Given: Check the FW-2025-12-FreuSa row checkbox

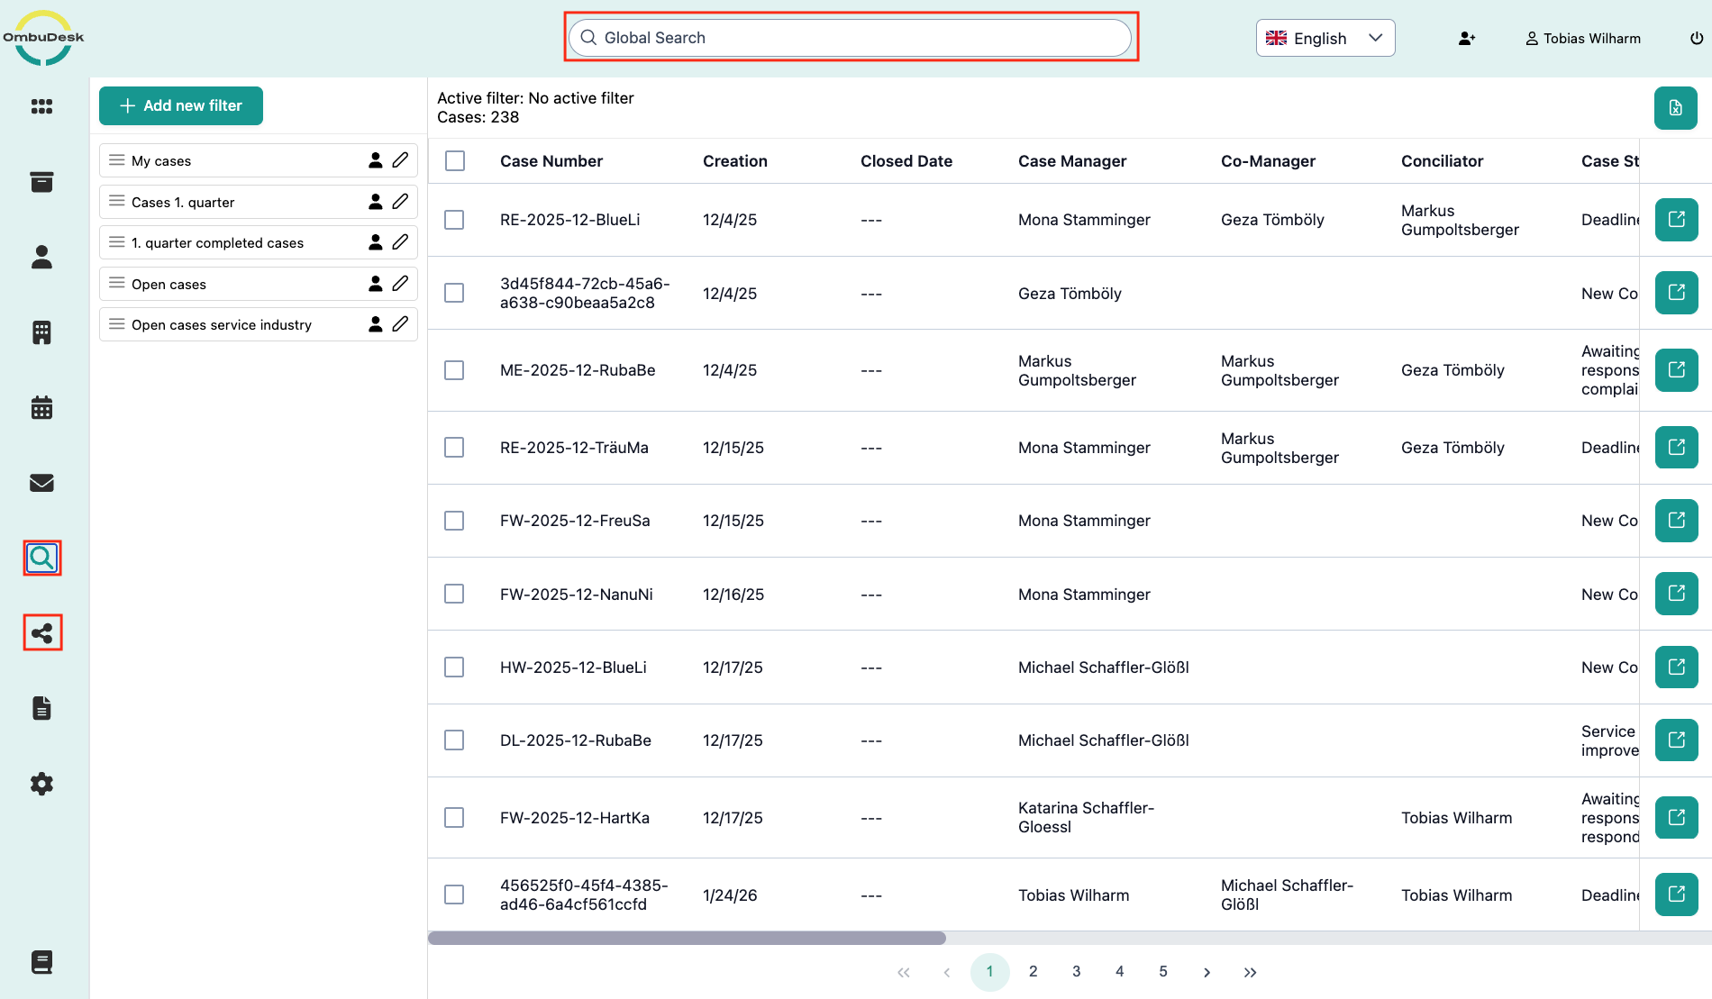Looking at the screenshot, I should (454, 521).
